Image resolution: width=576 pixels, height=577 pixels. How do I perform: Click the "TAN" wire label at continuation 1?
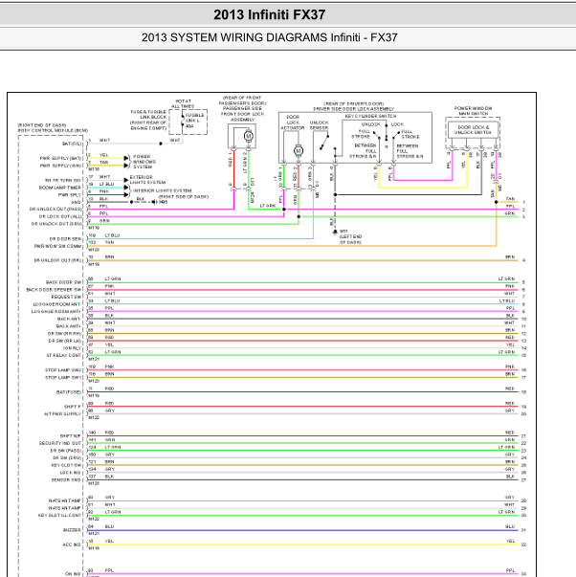click(510, 199)
